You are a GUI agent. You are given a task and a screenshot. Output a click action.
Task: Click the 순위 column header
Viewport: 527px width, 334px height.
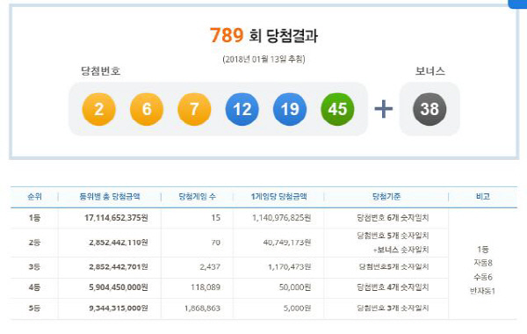click(x=34, y=196)
